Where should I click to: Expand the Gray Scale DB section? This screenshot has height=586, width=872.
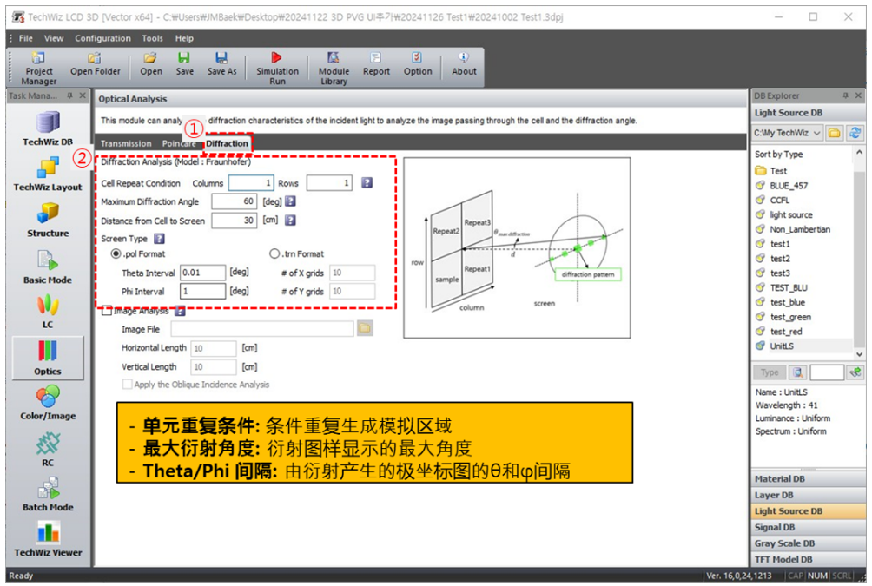[x=784, y=543]
